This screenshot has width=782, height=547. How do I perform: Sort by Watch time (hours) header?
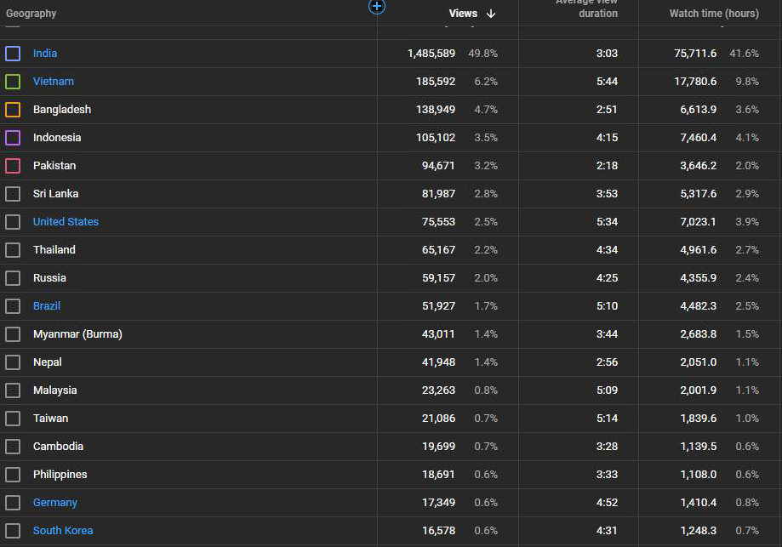pyautogui.click(x=714, y=14)
